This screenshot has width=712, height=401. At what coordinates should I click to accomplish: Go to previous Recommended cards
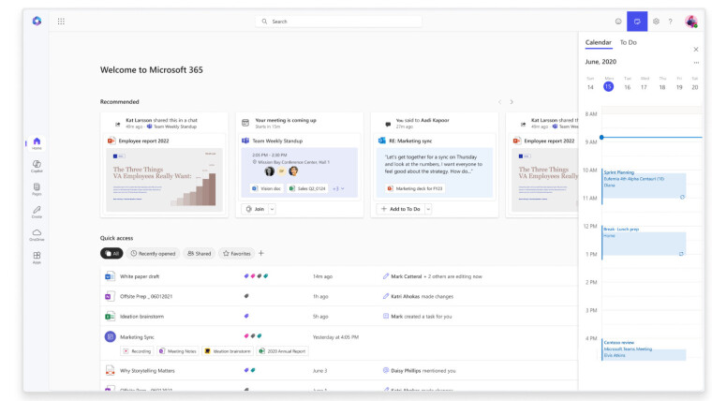[x=499, y=102]
